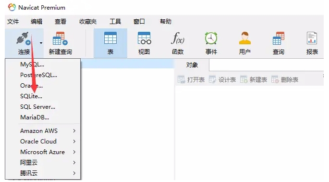Image resolution: width=329 pixels, height=182 pixels.
Task: Choose Oracle... connection type
Action: pyautogui.click(x=43, y=86)
